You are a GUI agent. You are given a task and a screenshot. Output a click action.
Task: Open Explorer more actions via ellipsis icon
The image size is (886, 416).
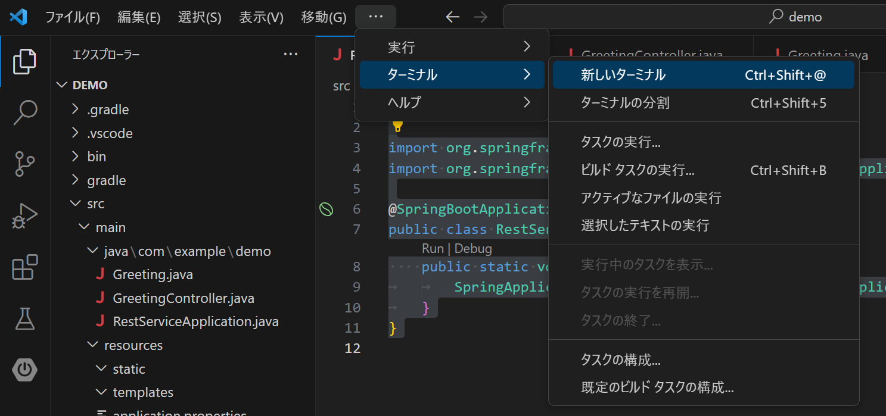(x=290, y=54)
